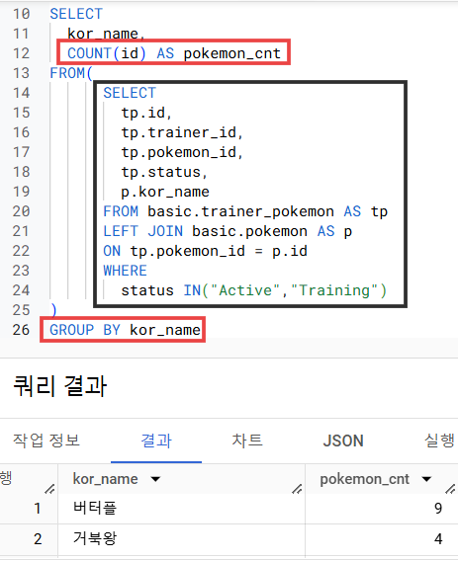This screenshot has height=561, width=458.
Task: Click resize handle icon of pokemon_cnt column
Action: point(450,489)
